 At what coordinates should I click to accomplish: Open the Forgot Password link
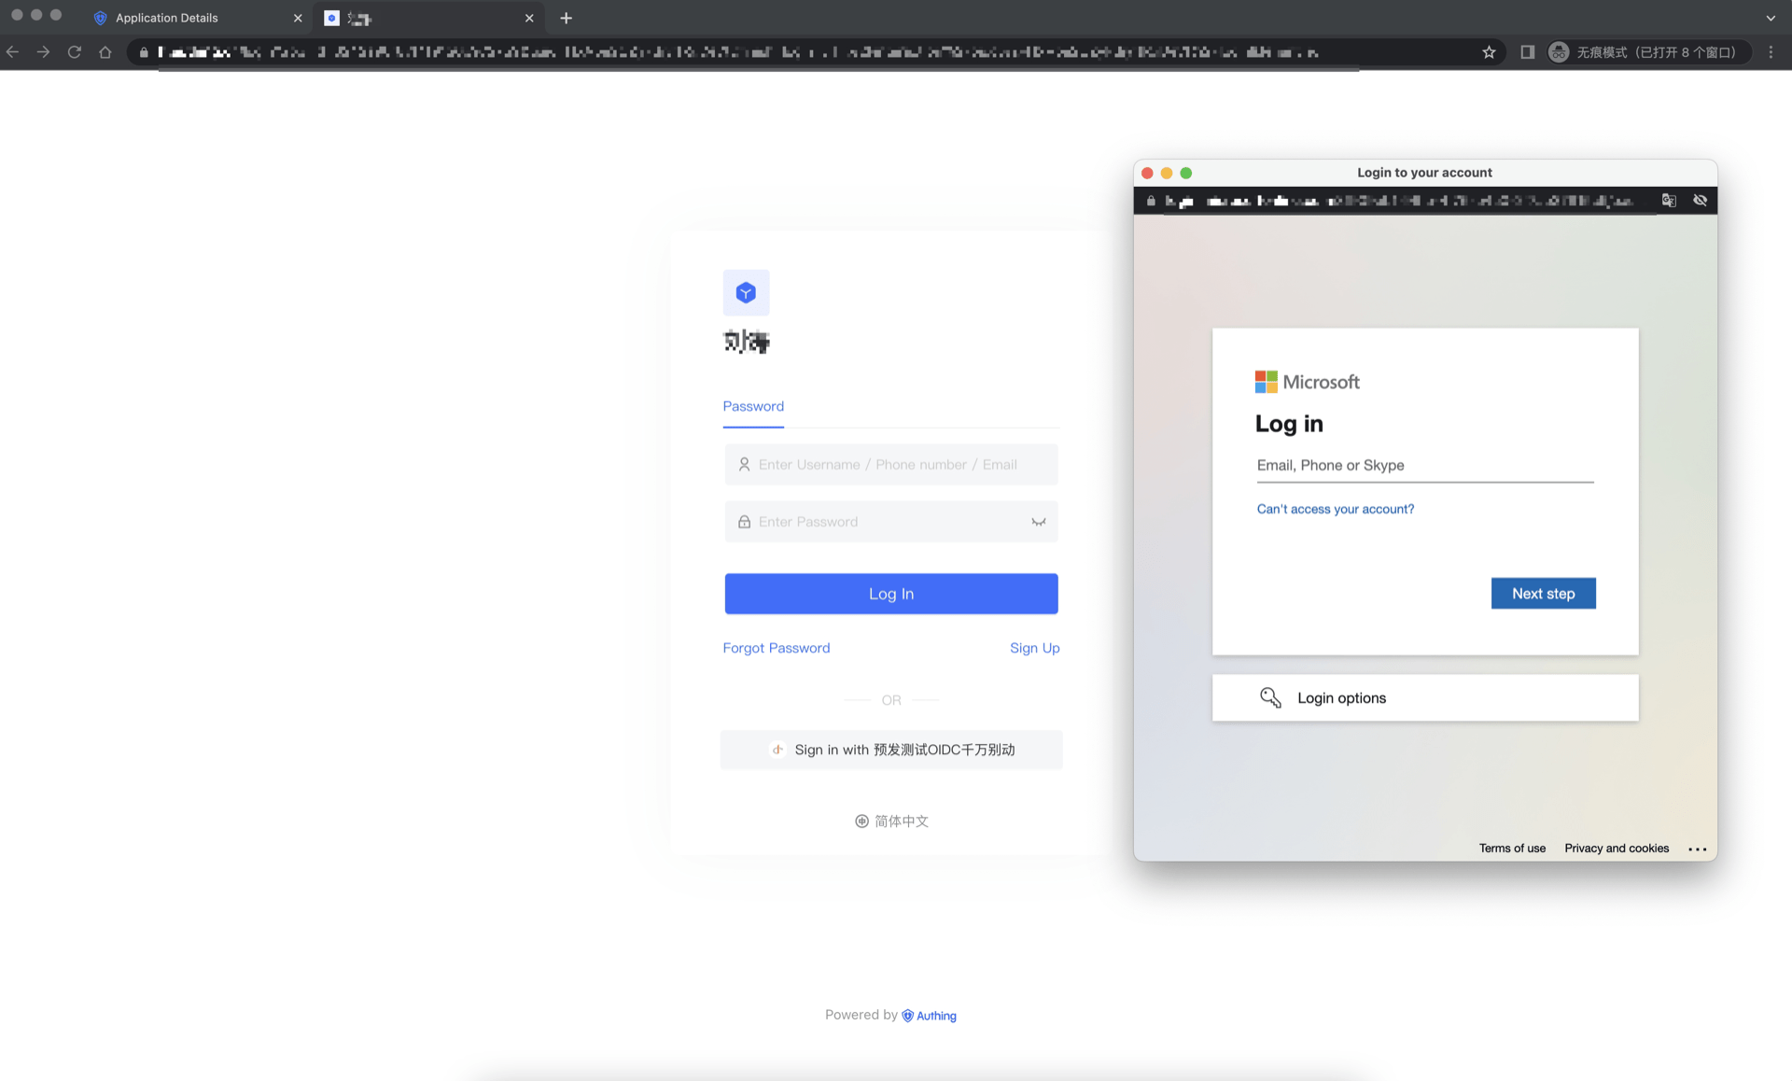(776, 648)
